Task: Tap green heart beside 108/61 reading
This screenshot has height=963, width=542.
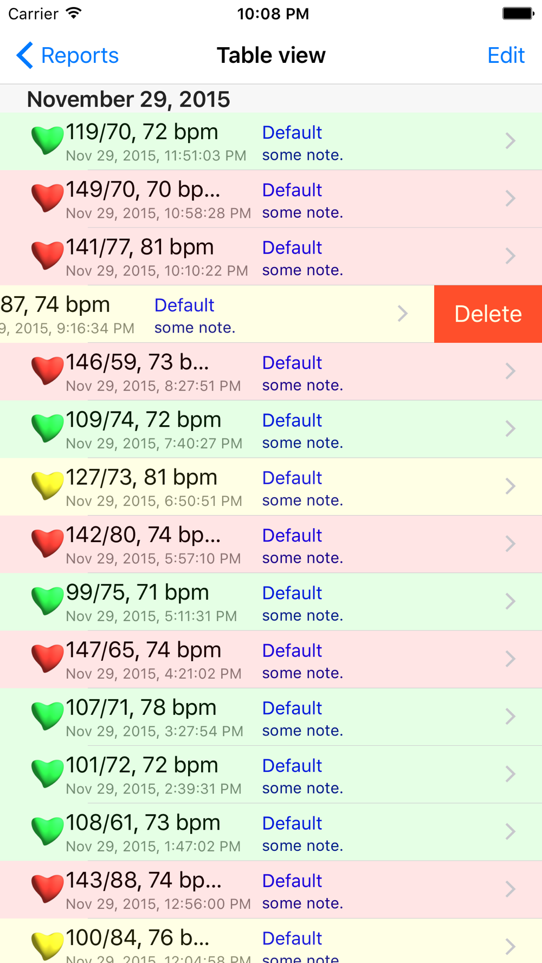Action: [47, 831]
